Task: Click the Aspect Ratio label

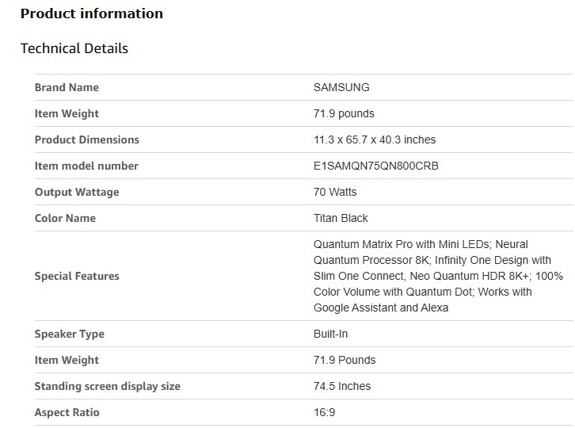Action: click(x=67, y=412)
